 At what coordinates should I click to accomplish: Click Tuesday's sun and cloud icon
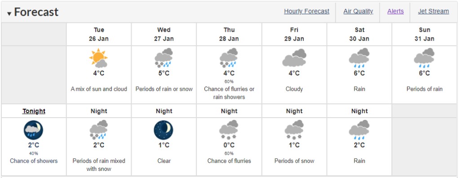98,58
